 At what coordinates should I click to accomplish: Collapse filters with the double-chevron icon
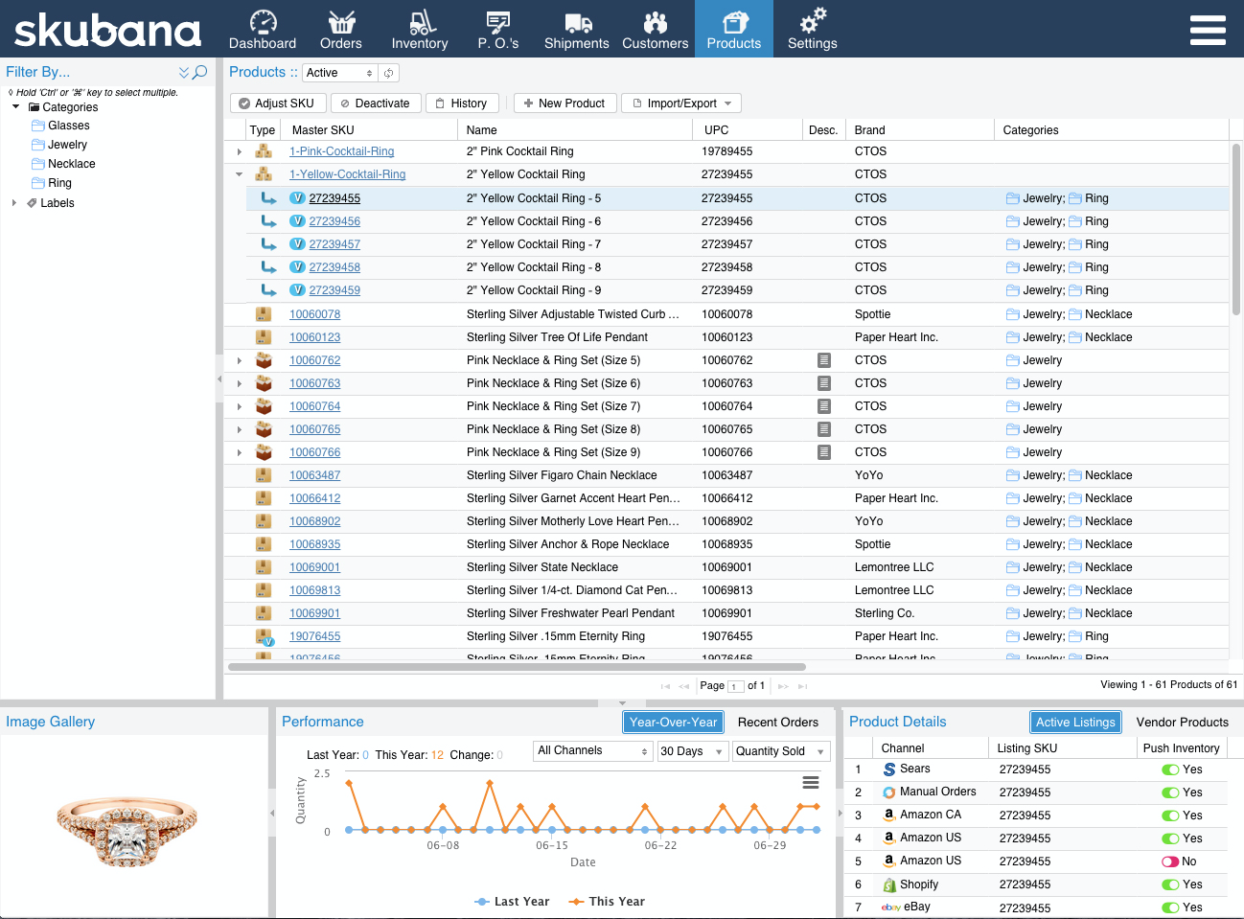pos(184,72)
